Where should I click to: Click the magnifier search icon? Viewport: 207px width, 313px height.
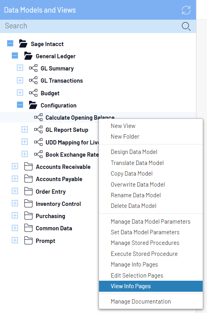point(186,26)
